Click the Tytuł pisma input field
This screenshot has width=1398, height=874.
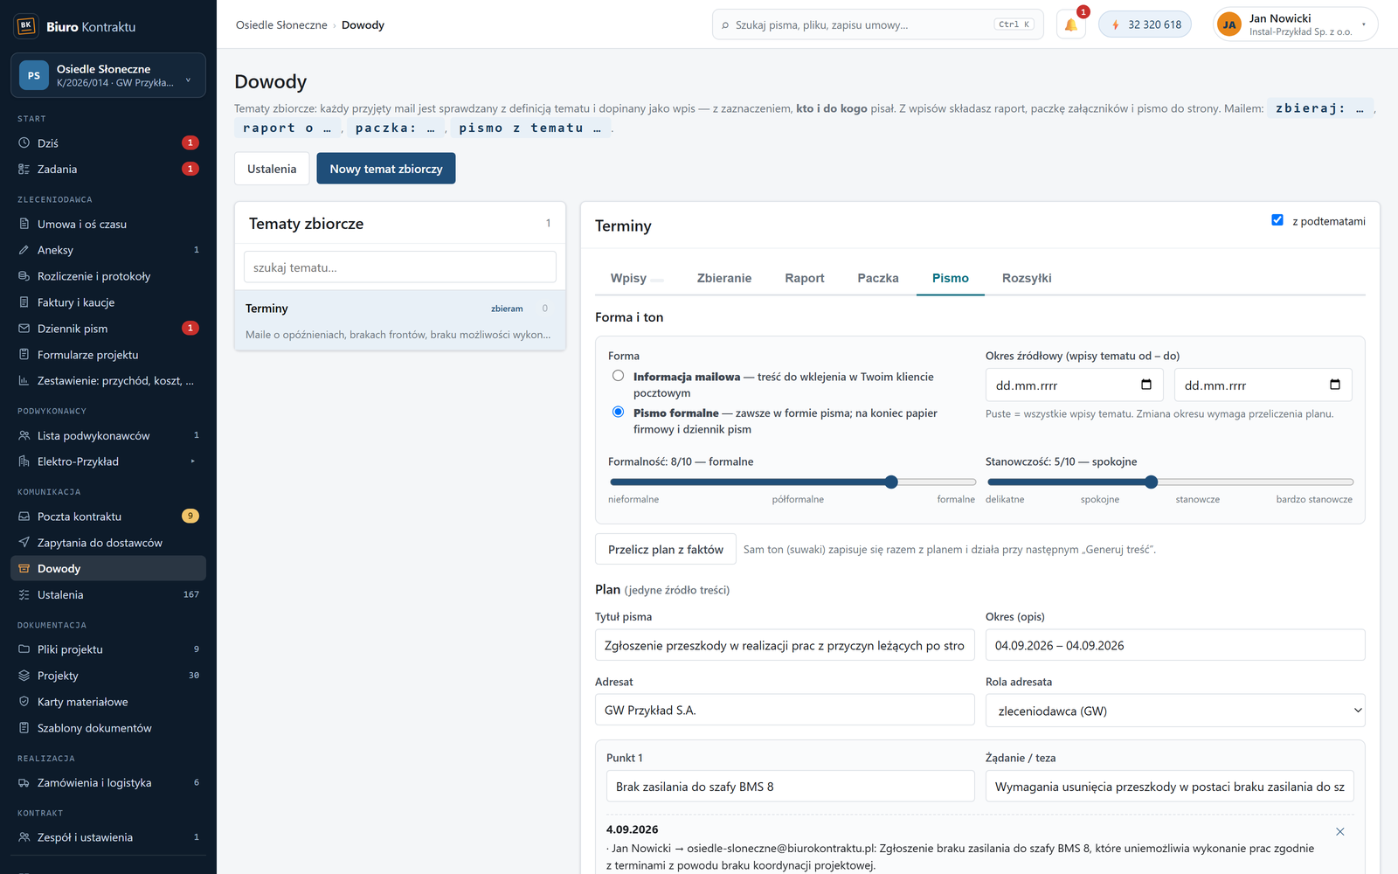785,646
